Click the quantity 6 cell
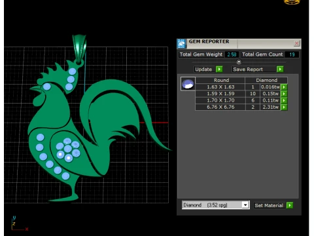 253,100
